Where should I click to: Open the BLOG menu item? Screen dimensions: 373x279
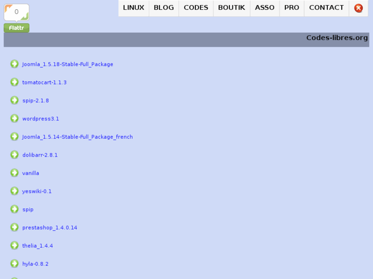tap(164, 8)
